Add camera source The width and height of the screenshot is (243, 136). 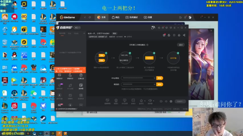[116, 102]
